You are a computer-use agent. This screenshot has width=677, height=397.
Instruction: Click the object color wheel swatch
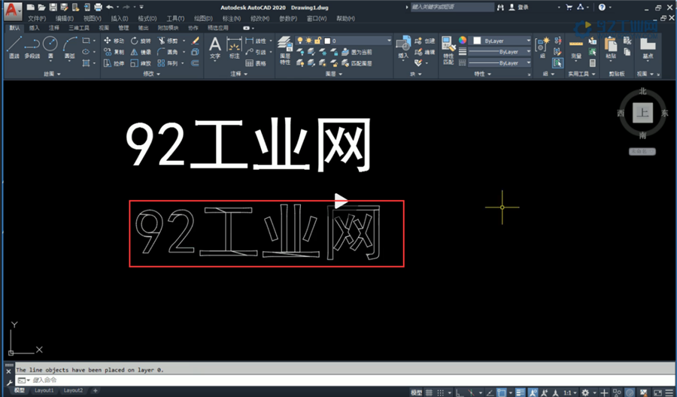click(463, 40)
